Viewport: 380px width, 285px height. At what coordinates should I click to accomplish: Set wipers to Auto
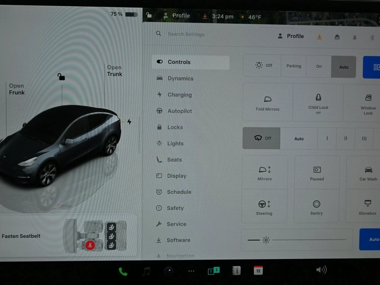point(299,138)
